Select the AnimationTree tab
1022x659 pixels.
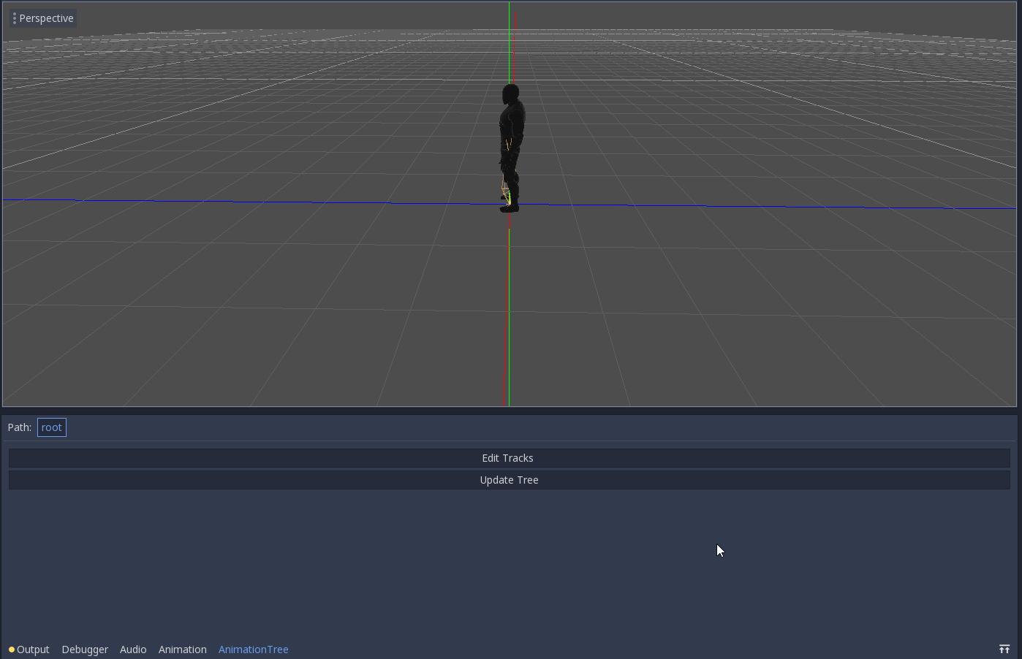(253, 650)
